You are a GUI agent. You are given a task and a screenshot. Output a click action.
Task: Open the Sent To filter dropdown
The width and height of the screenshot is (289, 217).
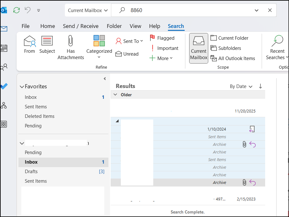129,41
